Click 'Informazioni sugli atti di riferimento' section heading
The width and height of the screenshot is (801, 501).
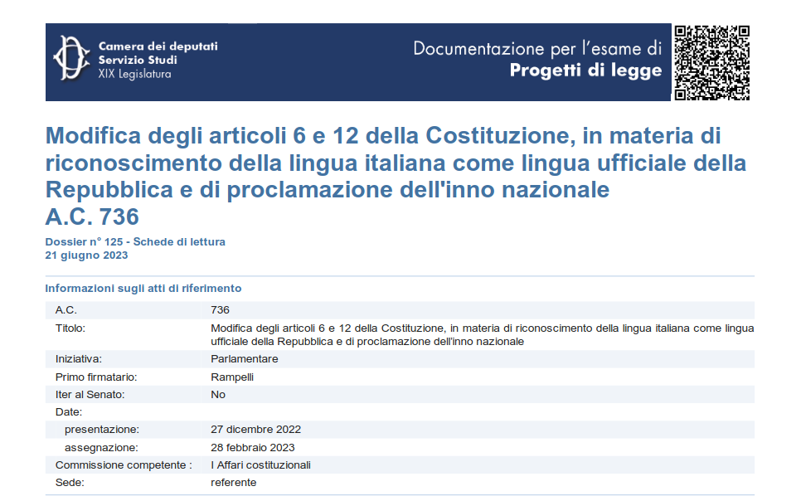[x=143, y=289]
